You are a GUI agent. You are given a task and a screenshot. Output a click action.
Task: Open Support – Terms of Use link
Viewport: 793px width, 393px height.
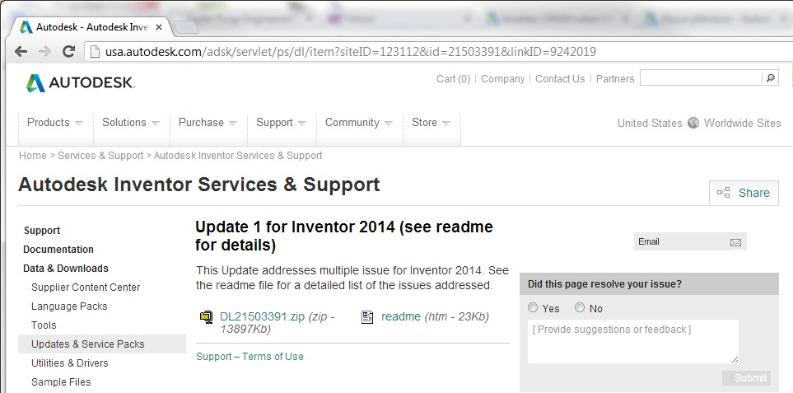pyautogui.click(x=250, y=357)
